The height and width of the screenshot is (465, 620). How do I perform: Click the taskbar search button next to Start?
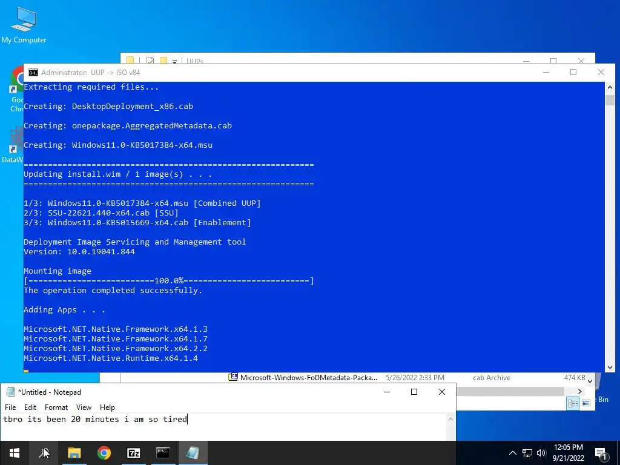(x=44, y=453)
